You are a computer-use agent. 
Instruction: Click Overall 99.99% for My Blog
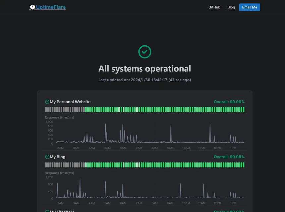(x=229, y=157)
